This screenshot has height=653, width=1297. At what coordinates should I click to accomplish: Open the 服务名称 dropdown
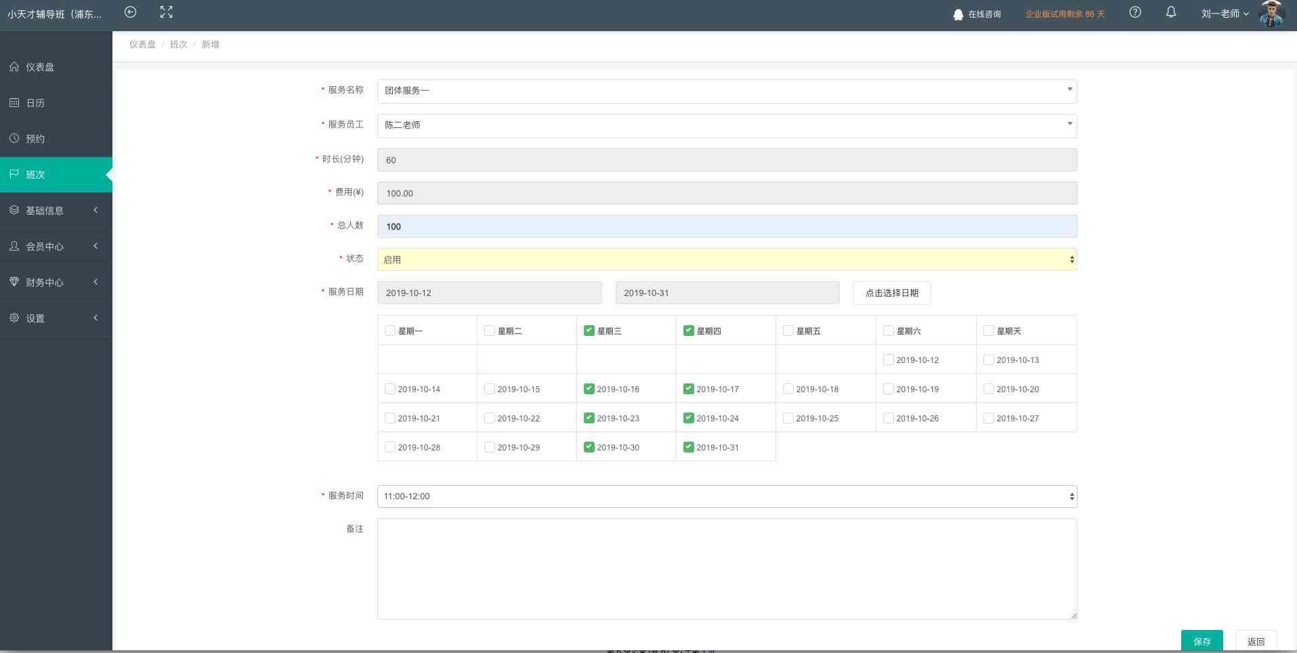point(726,91)
